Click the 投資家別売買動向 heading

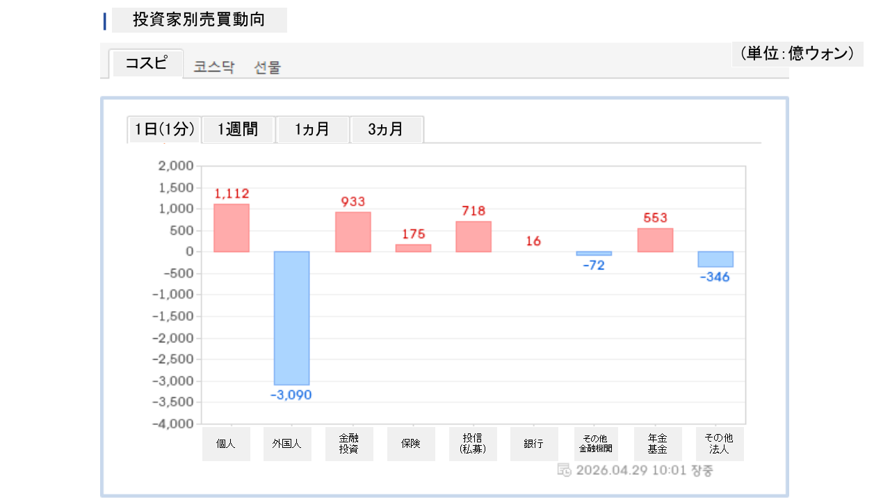pyautogui.click(x=199, y=19)
